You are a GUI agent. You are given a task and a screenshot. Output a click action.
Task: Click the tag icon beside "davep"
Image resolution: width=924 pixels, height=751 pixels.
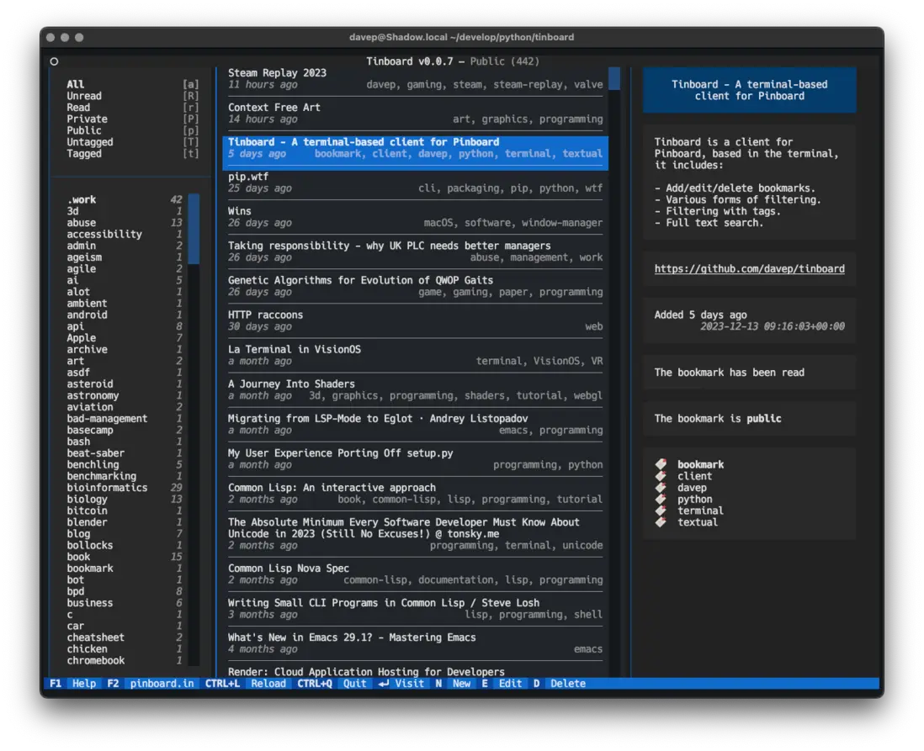coord(661,488)
